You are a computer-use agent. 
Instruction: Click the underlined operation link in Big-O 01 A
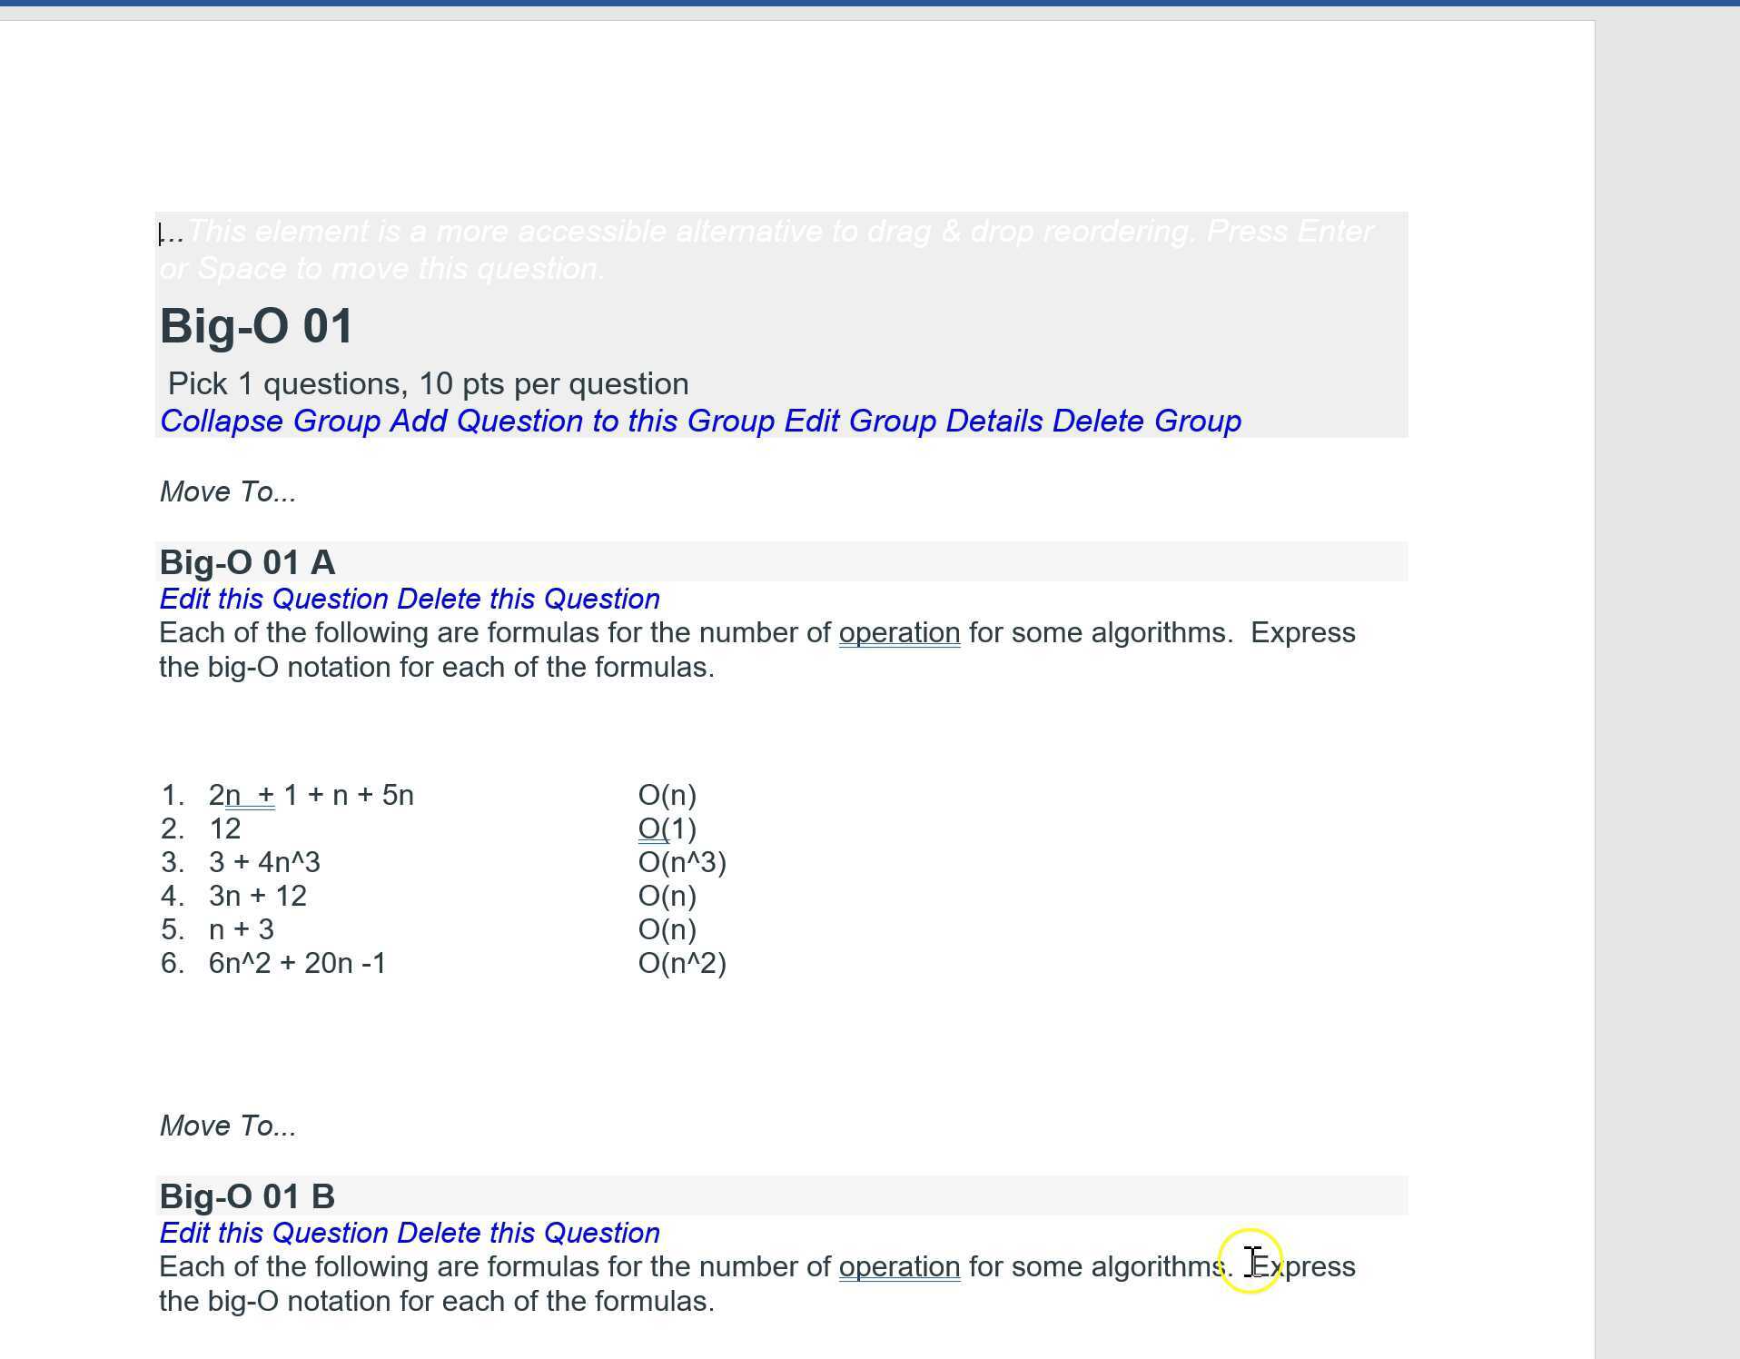click(898, 632)
